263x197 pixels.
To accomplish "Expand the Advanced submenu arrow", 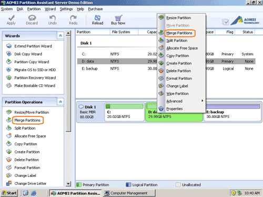I will tap(202, 101).
